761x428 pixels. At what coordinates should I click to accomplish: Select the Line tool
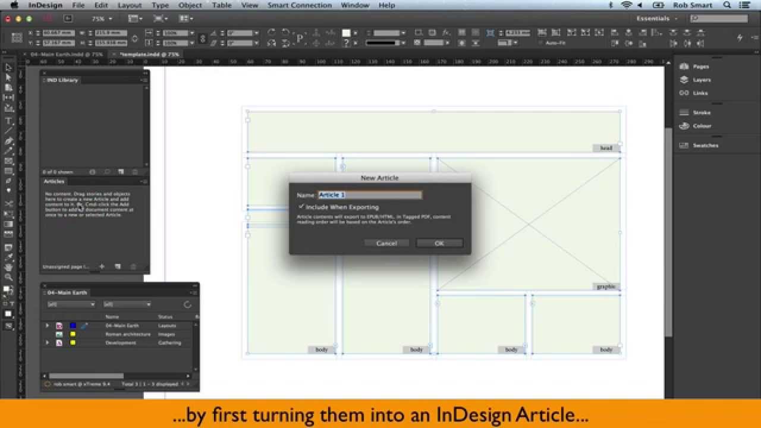point(8,131)
